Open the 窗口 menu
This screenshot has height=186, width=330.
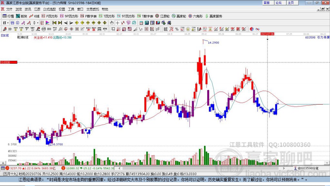click(80, 9)
